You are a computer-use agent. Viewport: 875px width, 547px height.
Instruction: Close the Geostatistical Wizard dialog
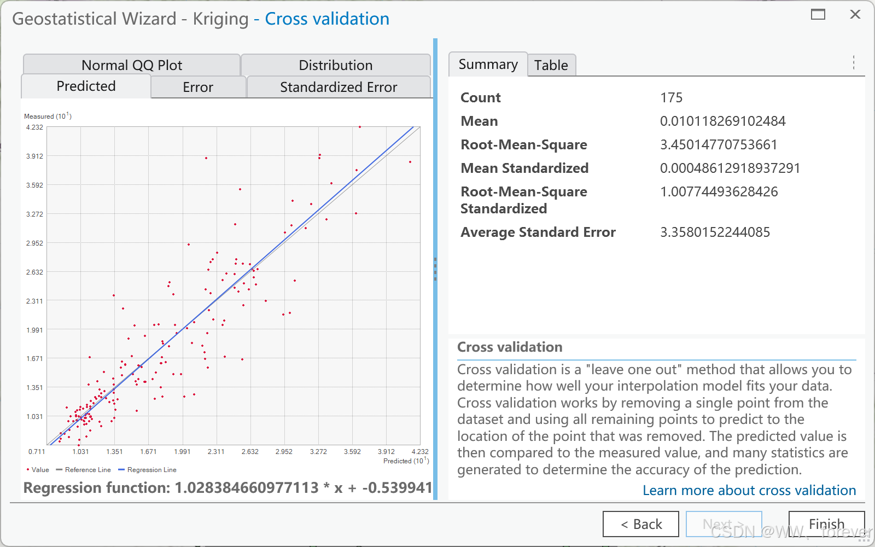click(x=855, y=14)
